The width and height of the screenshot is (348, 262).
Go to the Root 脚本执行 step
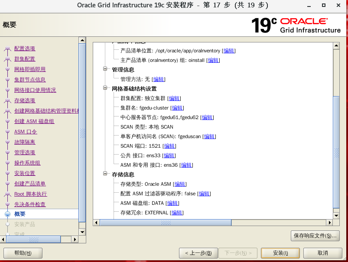tap(31, 194)
